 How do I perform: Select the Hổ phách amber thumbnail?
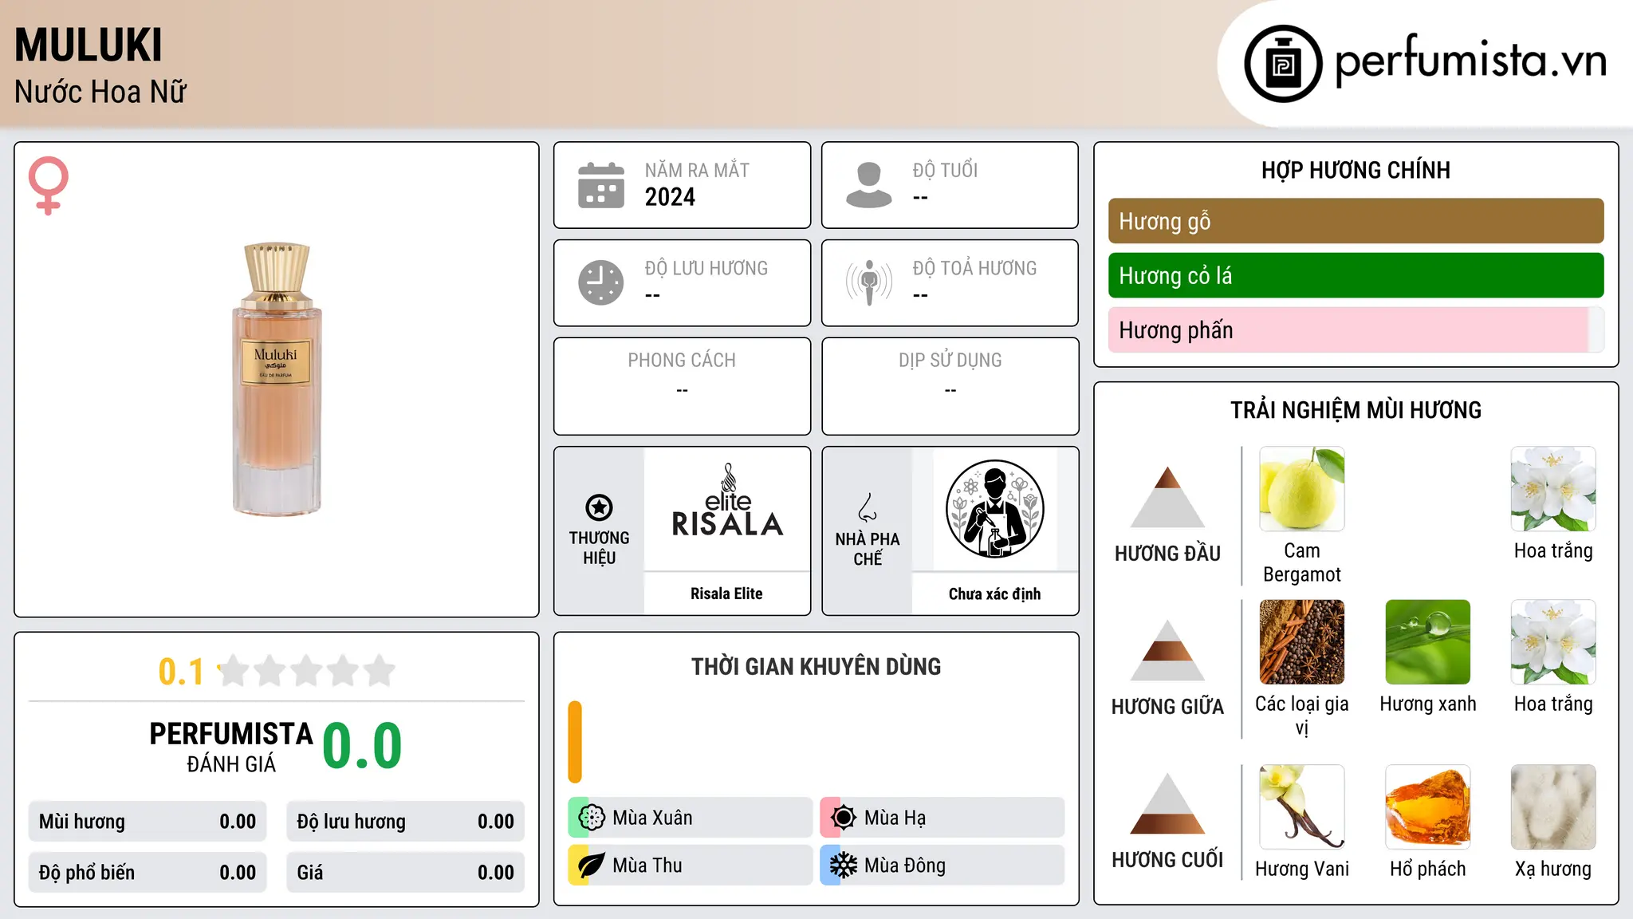click(1428, 807)
